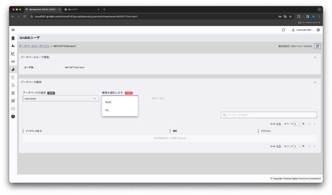Open the line chart sidebar icon
This screenshot has height=195, width=332.
pyautogui.click(x=13, y=54)
